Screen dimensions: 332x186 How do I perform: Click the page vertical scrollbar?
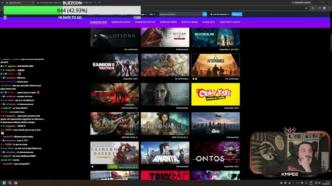click(x=331, y=43)
